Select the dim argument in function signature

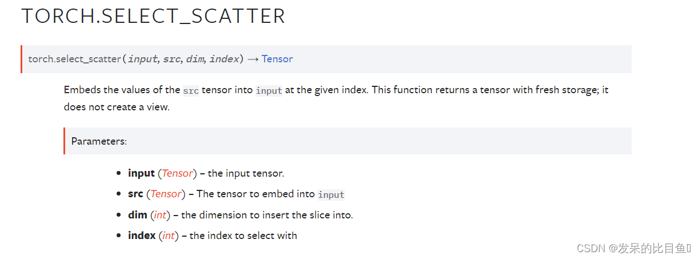[x=195, y=59]
